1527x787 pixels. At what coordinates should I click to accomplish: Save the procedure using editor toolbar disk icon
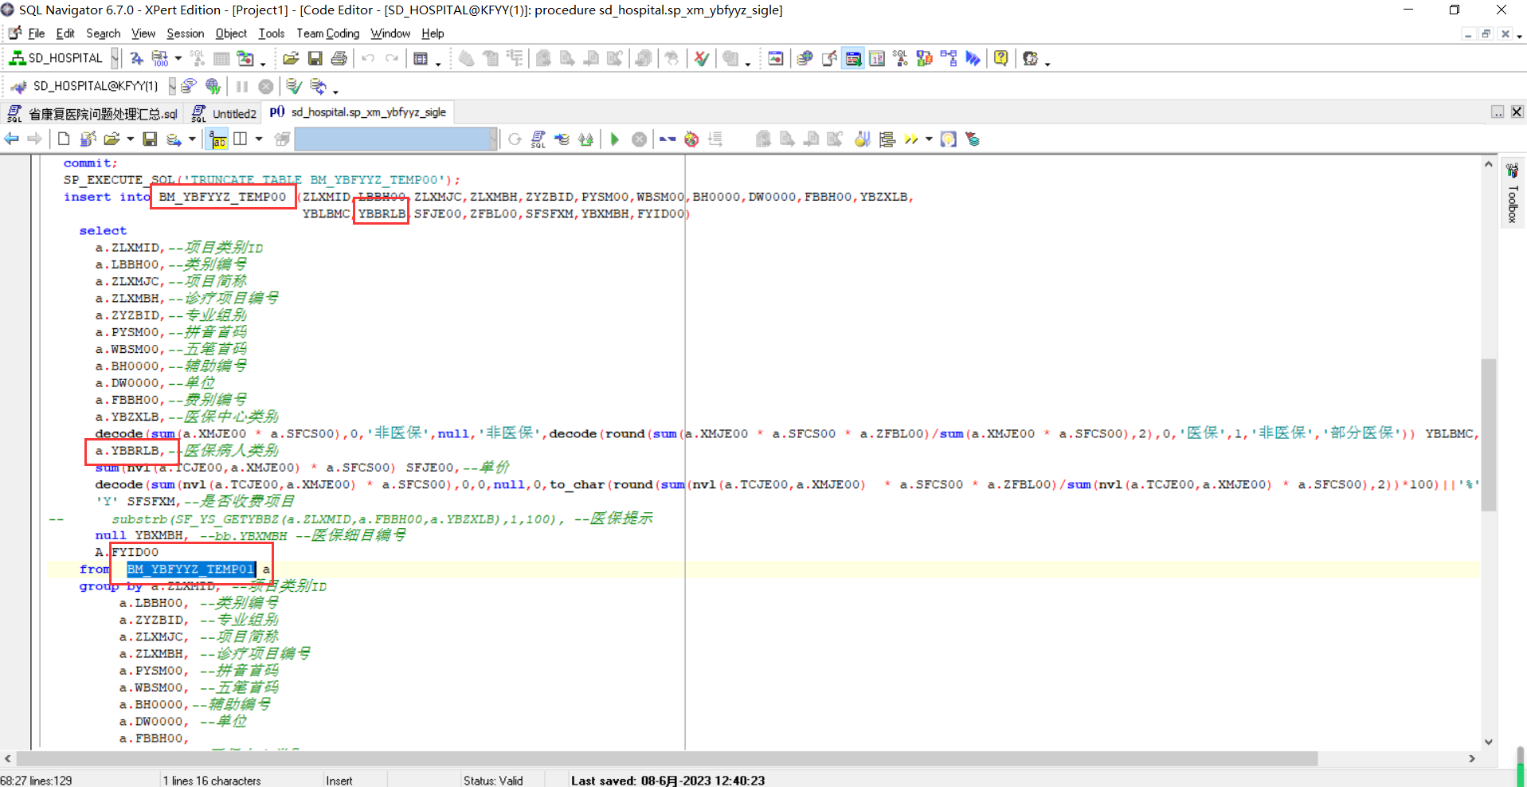tap(150, 139)
